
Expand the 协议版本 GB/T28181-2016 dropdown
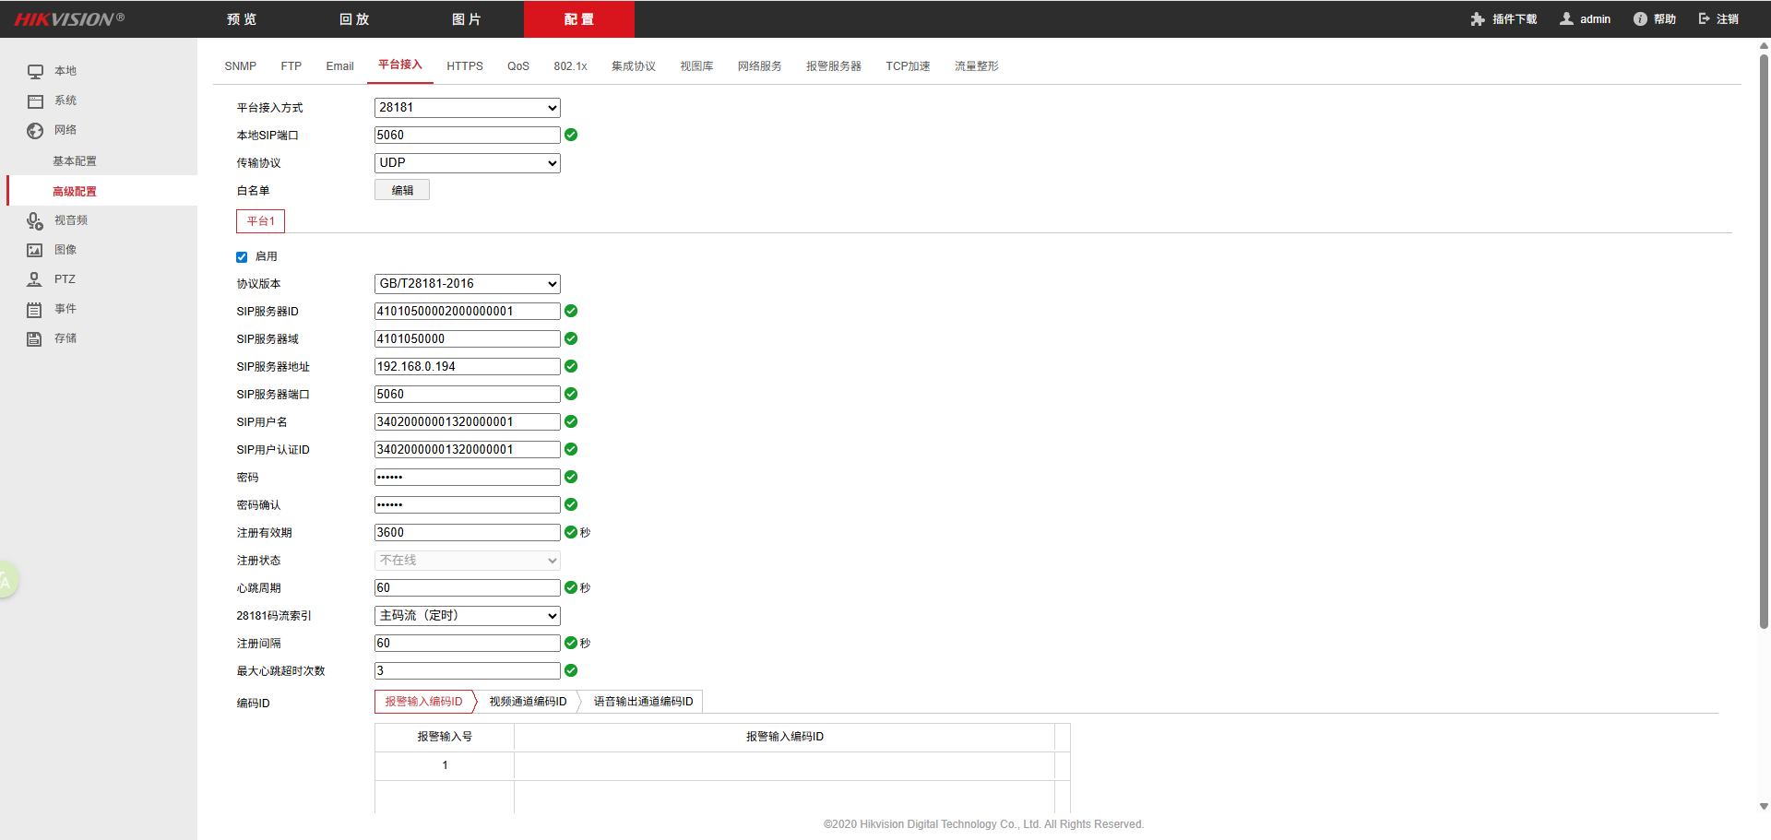click(467, 284)
